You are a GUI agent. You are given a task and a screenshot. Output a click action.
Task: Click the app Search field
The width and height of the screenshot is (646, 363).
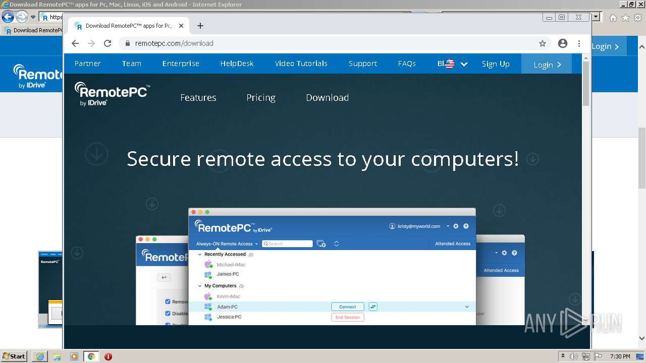287,244
